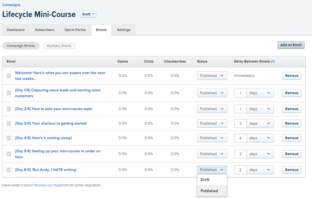Click Browse our blueprints link
The height and width of the screenshot is (199, 312).
[x=52, y=185]
